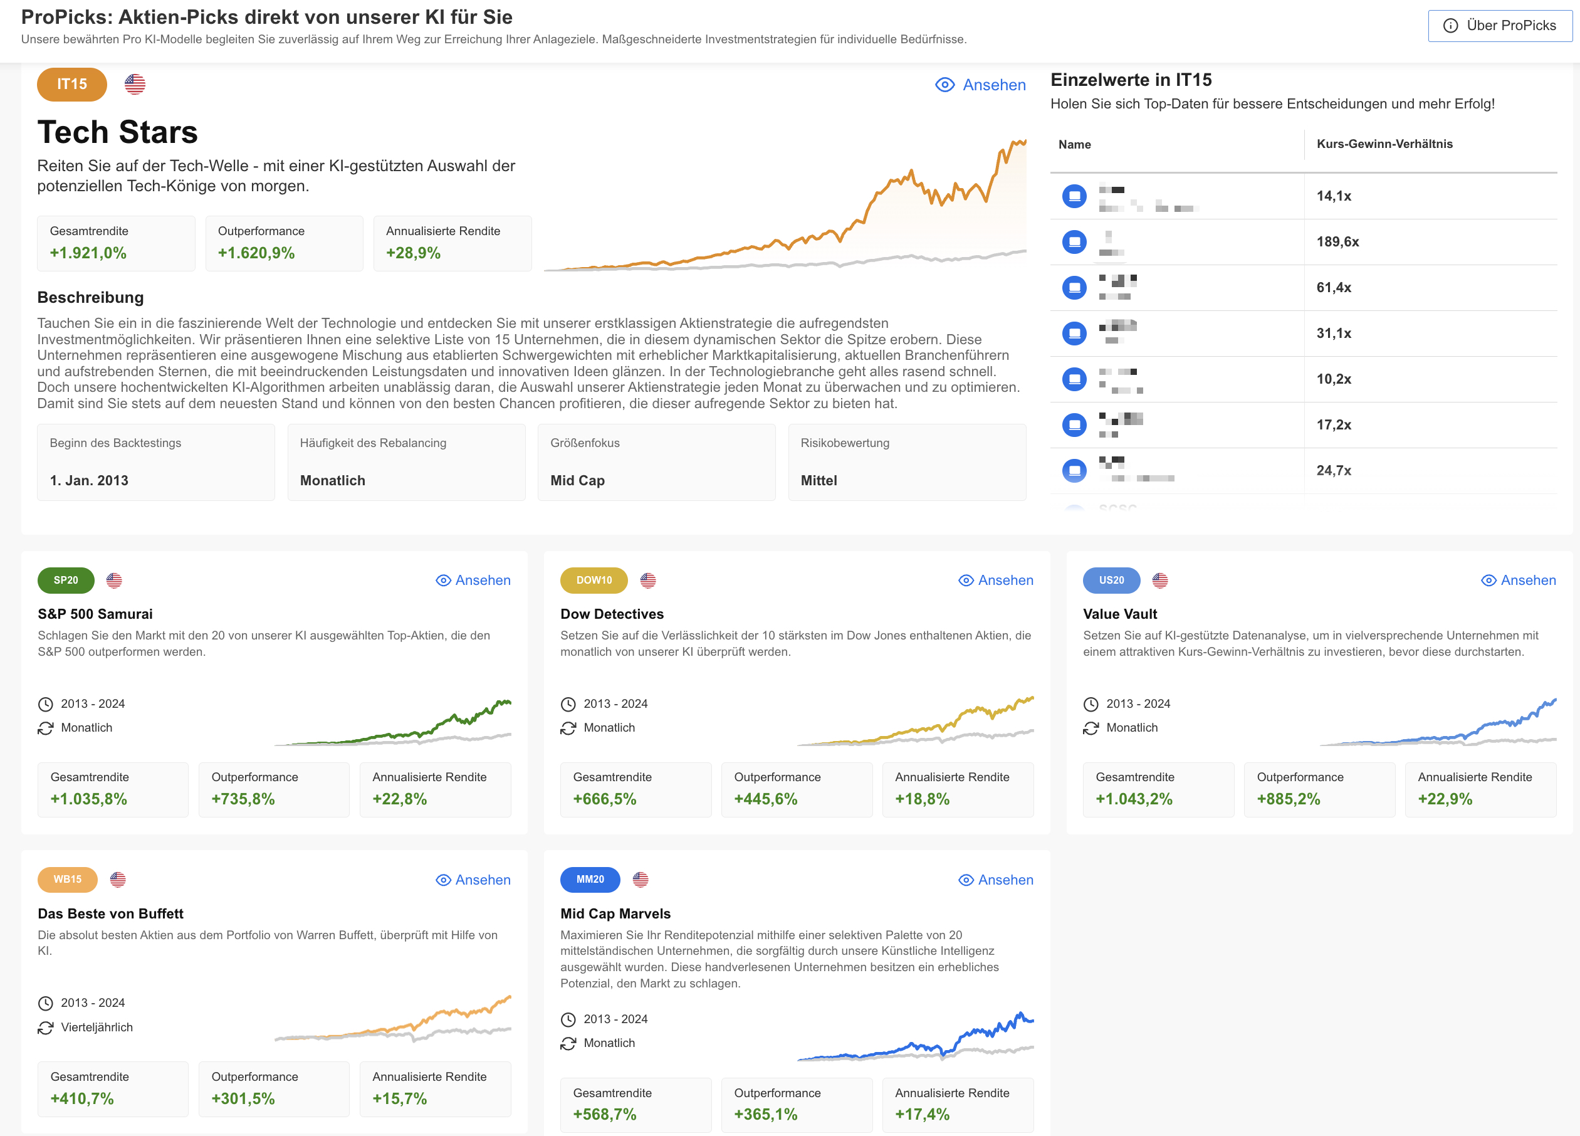Click the MM20 badge

click(590, 879)
